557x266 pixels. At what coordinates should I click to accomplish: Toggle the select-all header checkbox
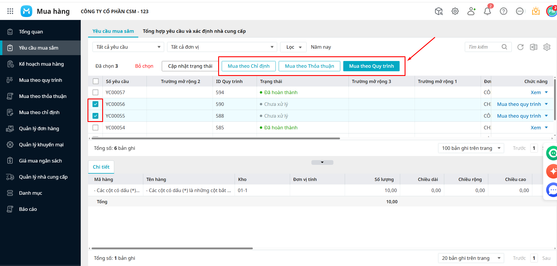(x=96, y=81)
